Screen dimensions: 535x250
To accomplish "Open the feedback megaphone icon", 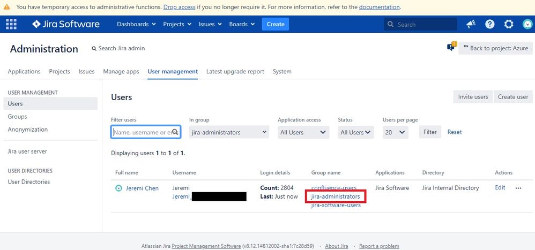I will [x=471, y=24].
